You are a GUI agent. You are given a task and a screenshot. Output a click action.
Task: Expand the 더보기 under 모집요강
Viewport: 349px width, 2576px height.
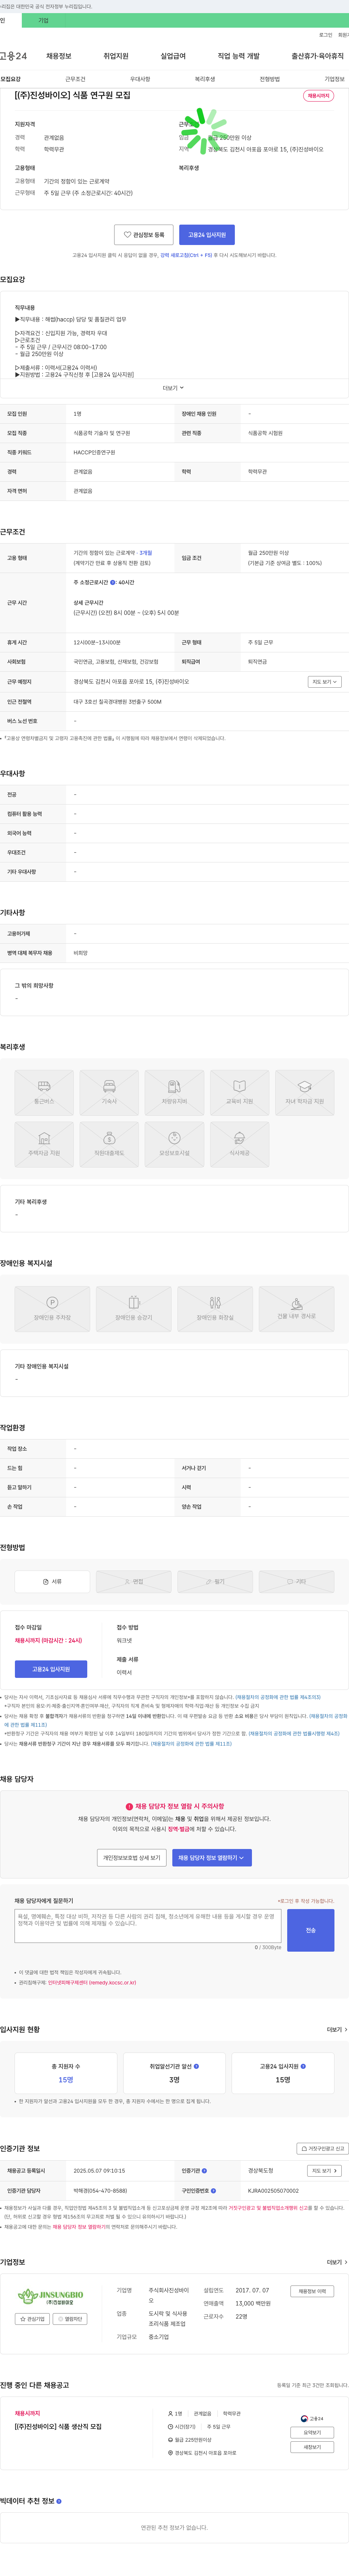click(x=174, y=388)
